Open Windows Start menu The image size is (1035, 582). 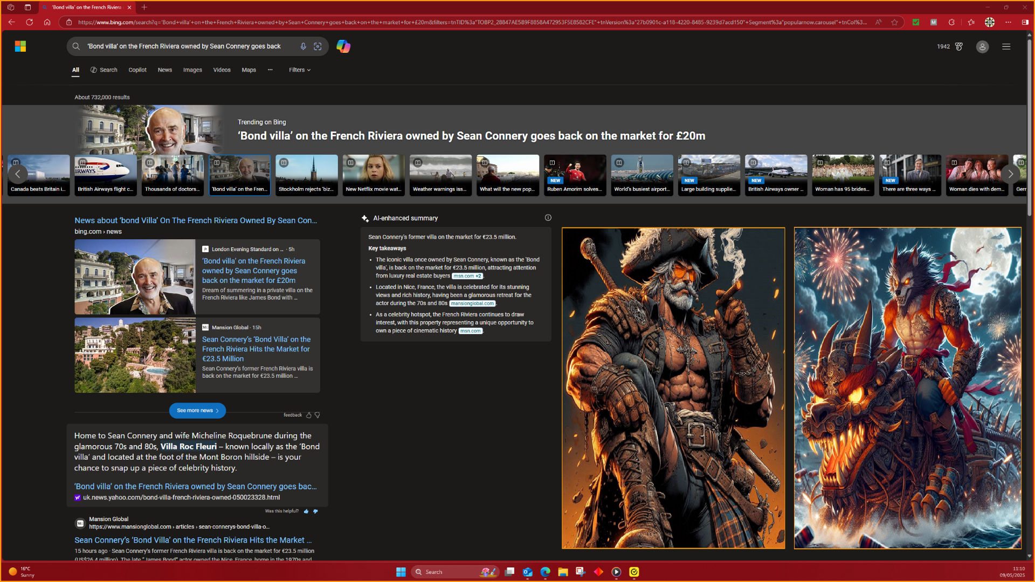click(401, 572)
